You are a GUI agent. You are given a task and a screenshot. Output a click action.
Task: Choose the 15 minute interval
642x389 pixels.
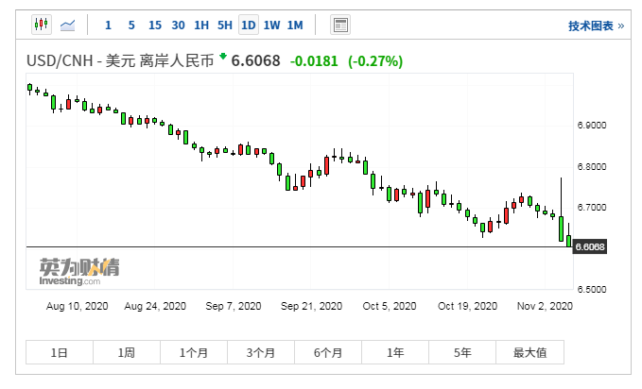[x=154, y=25]
